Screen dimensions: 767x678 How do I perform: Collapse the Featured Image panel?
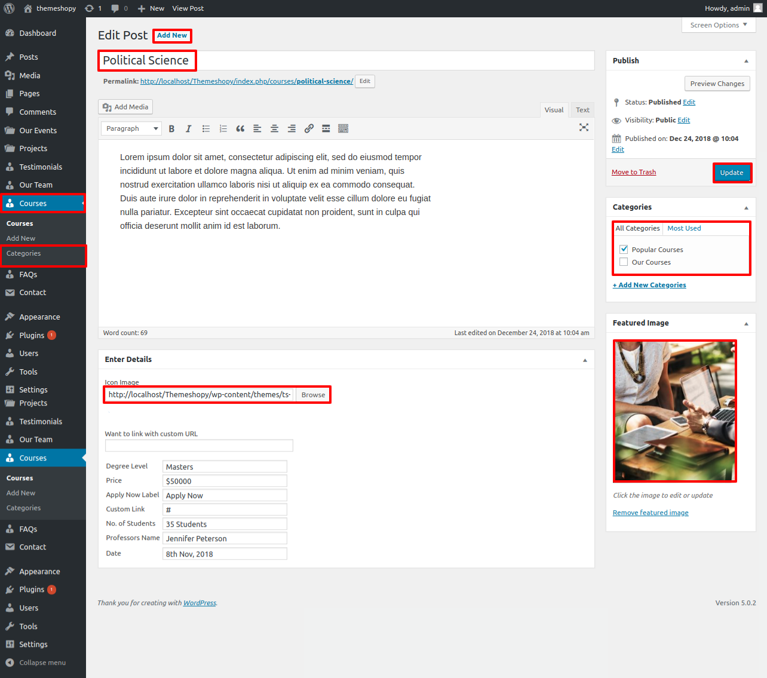pyautogui.click(x=746, y=323)
